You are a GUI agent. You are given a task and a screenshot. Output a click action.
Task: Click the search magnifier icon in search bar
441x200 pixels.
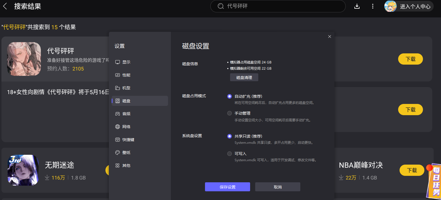(x=220, y=6)
